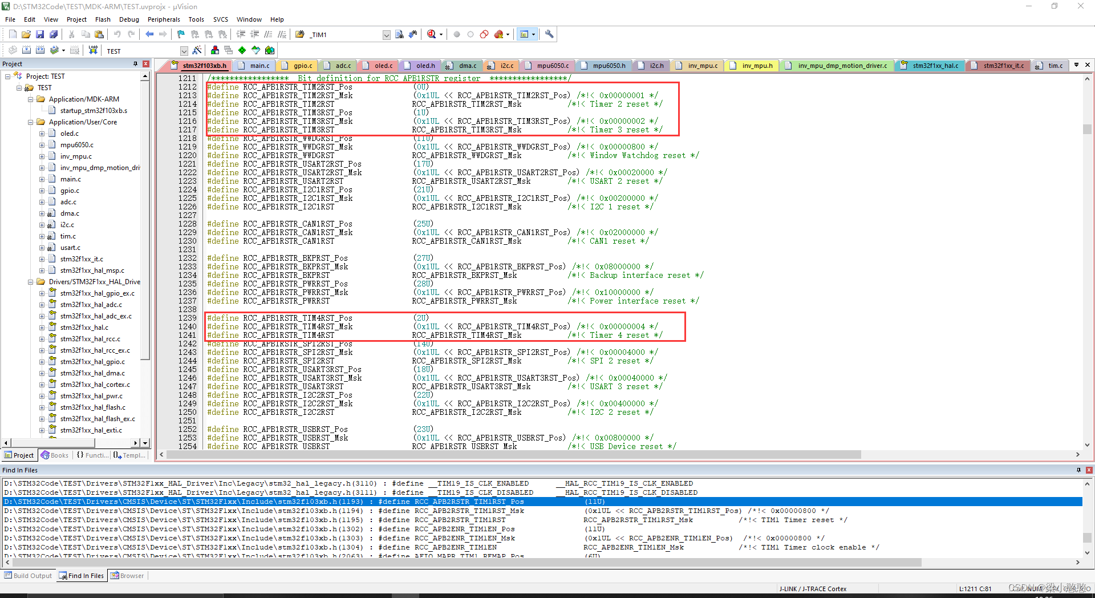The image size is (1095, 598).
Task: Expand the main.c tree node
Action: point(42,179)
